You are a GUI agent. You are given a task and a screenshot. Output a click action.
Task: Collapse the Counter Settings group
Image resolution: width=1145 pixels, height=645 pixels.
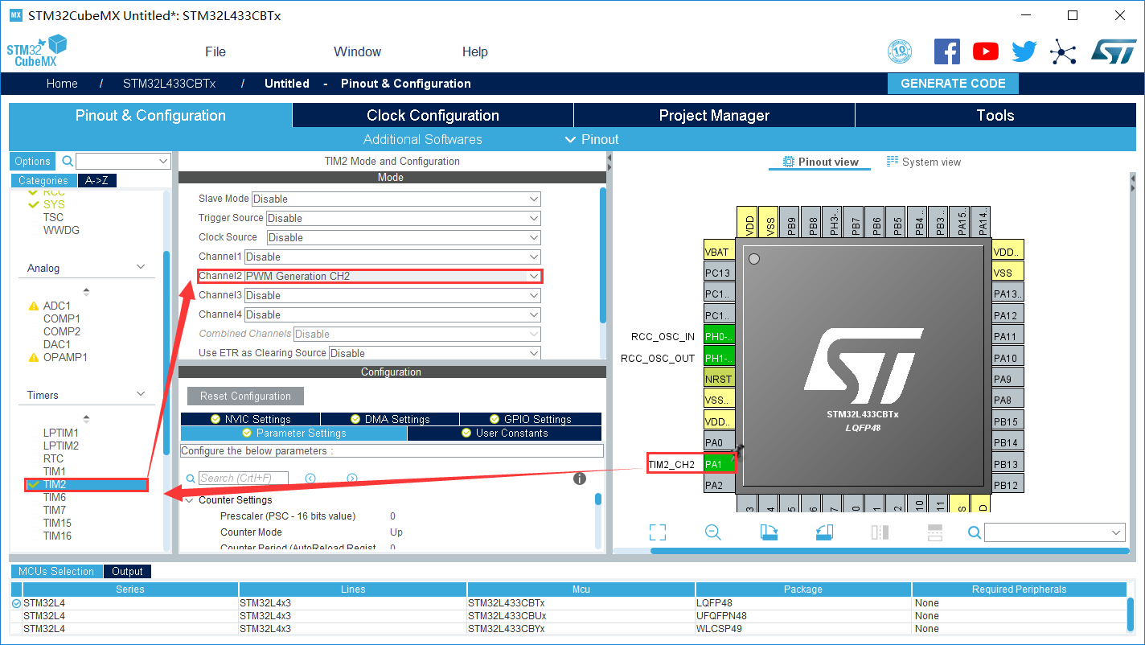pyautogui.click(x=190, y=499)
